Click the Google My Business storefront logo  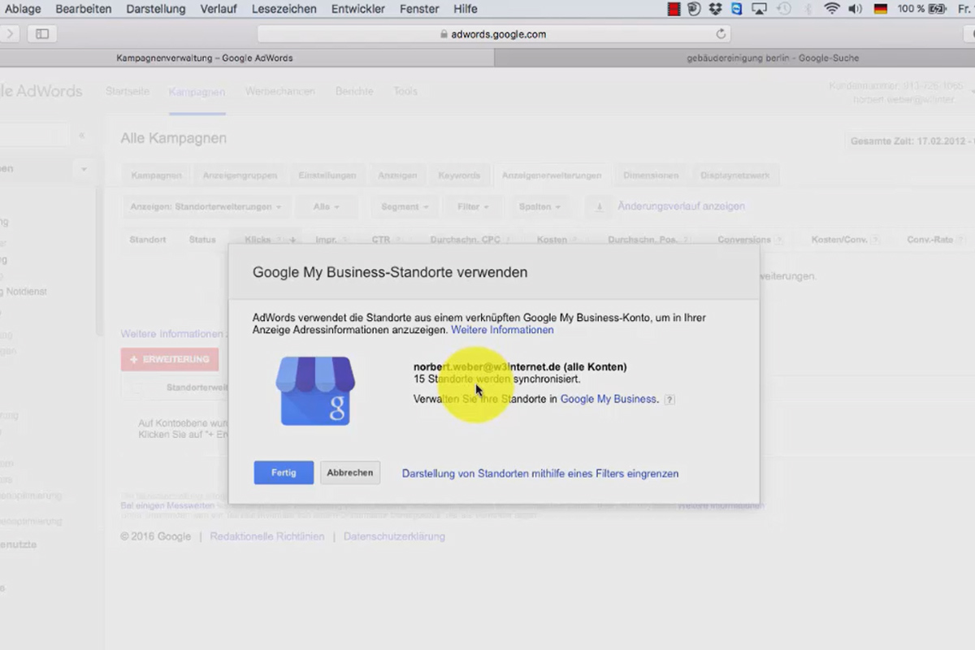point(315,391)
